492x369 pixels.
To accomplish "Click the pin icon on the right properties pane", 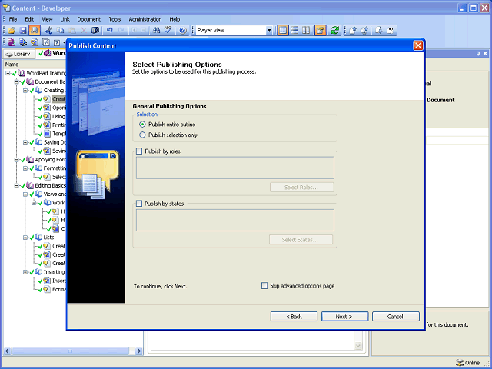I will click(x=478, y=54).
